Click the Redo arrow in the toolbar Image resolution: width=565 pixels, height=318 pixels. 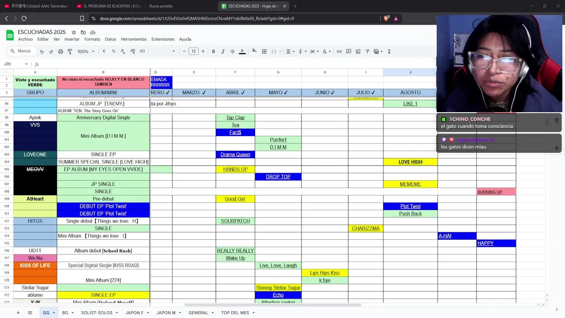pos(51,52)
